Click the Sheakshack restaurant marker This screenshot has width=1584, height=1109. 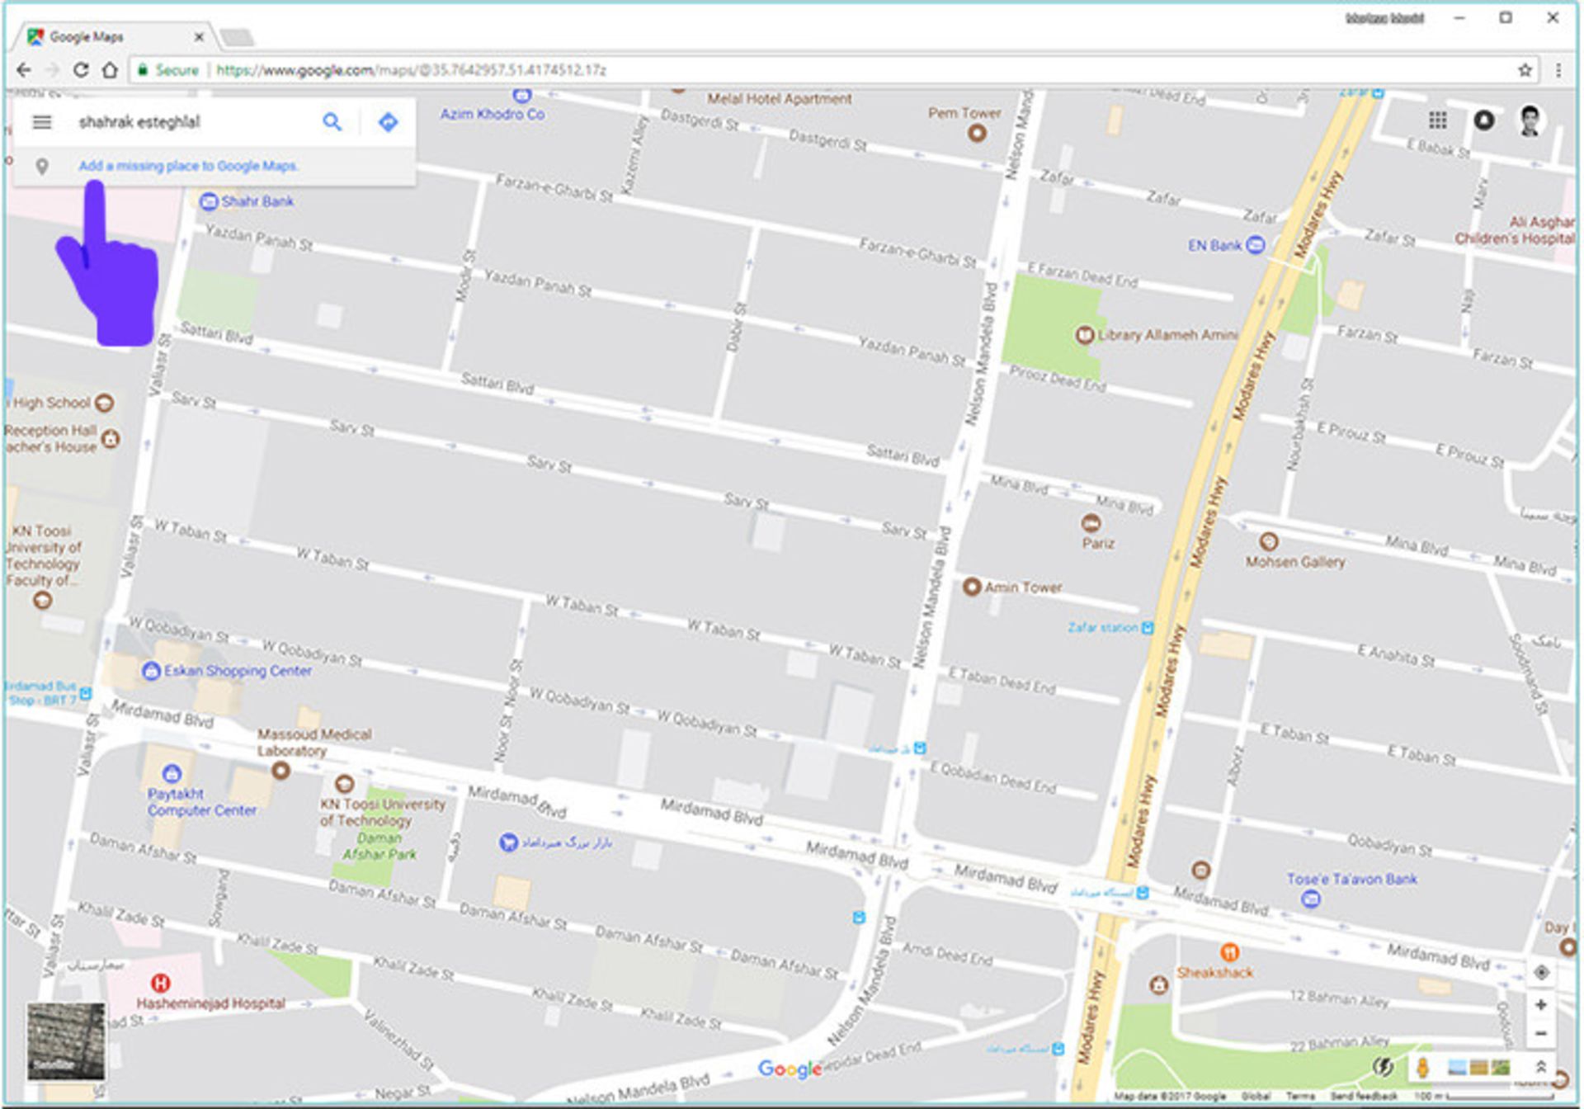(x=1229, y=952)
